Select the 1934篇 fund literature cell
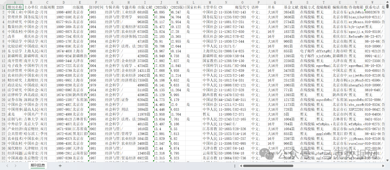Screen dimensions: 390x170 tap(291, 36)
